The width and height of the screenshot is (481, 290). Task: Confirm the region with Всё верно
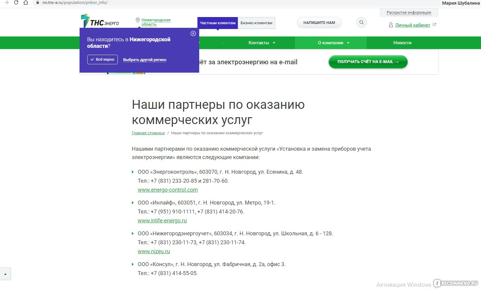pos(102,59)
